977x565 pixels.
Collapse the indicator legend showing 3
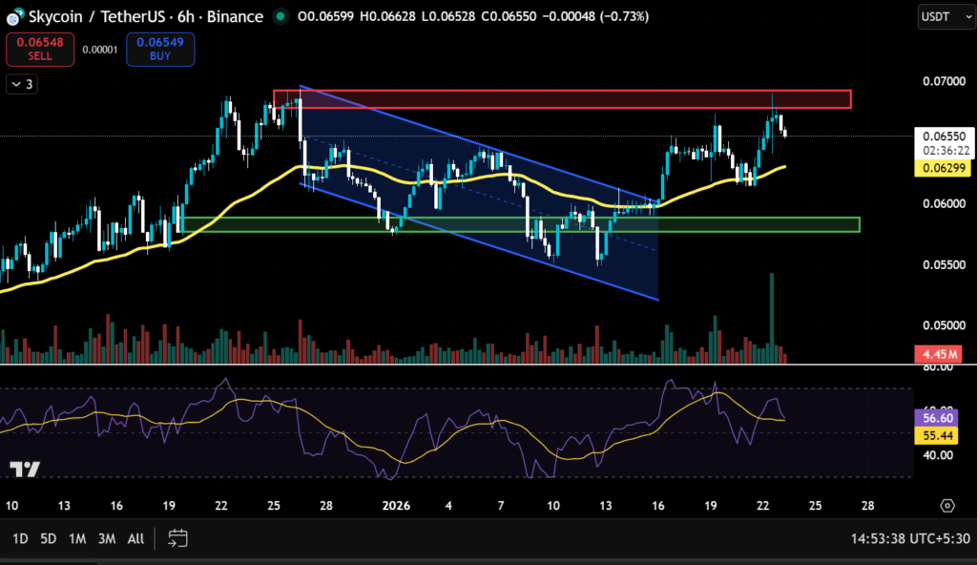click(x=22, y=84)
